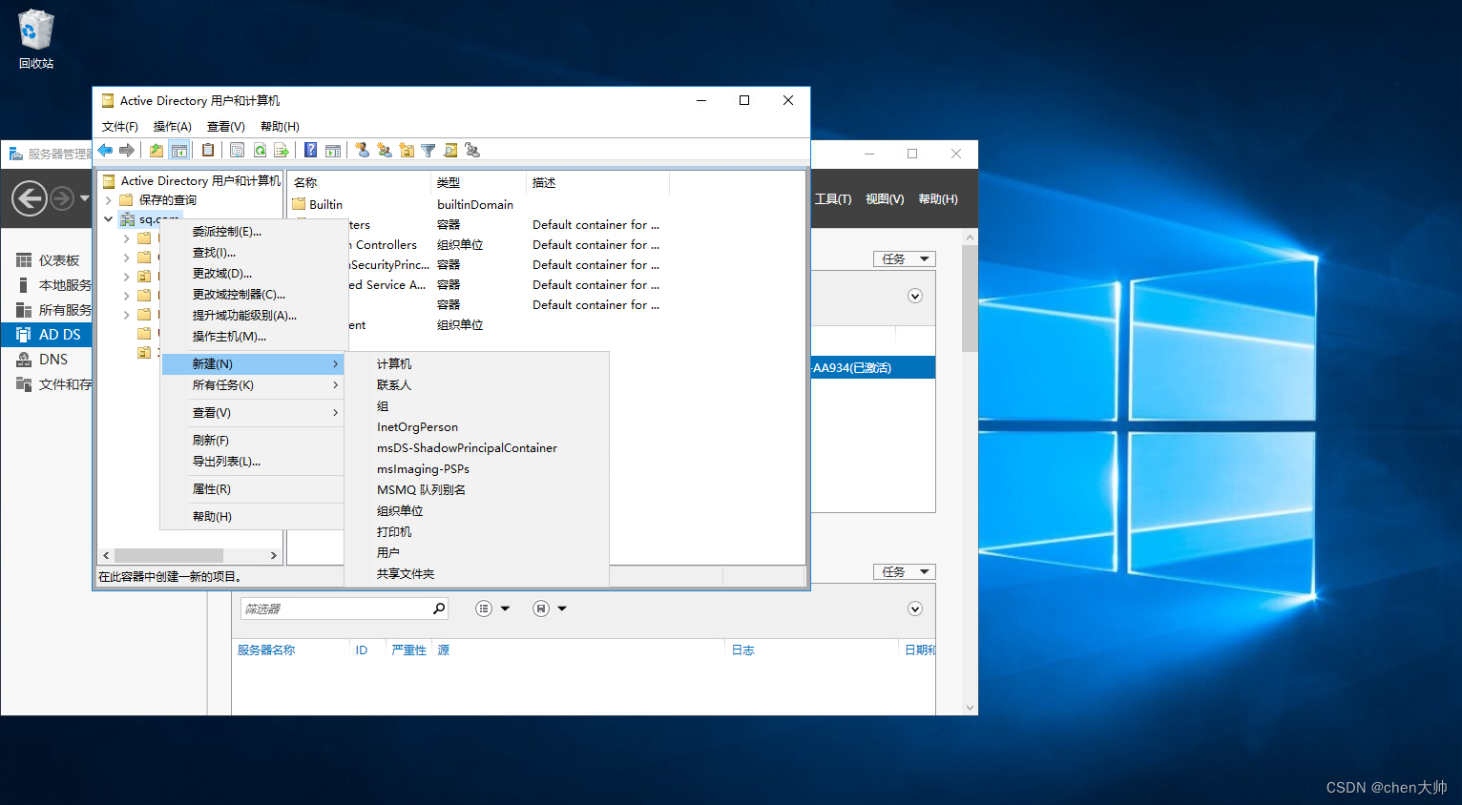
Task: Expand the 保存的查询 tree node
Action: pos(109,200)
